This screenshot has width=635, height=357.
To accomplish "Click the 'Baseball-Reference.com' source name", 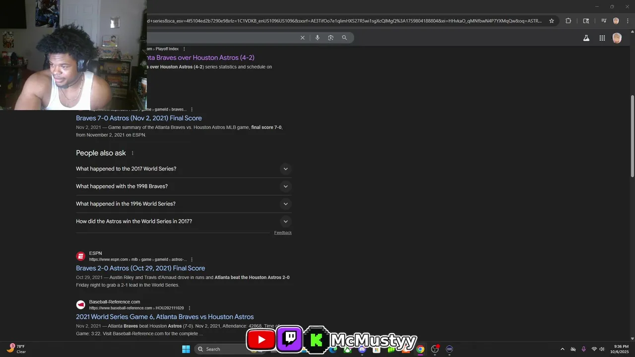I will pos(115,302).
